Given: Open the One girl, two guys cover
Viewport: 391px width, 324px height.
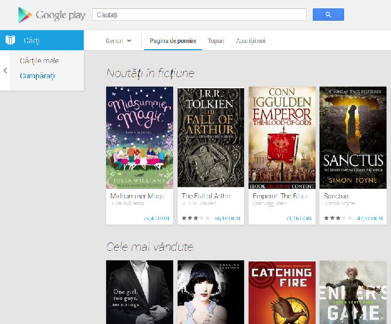Looking at the screenshot, I should click(x=140, y=292).
